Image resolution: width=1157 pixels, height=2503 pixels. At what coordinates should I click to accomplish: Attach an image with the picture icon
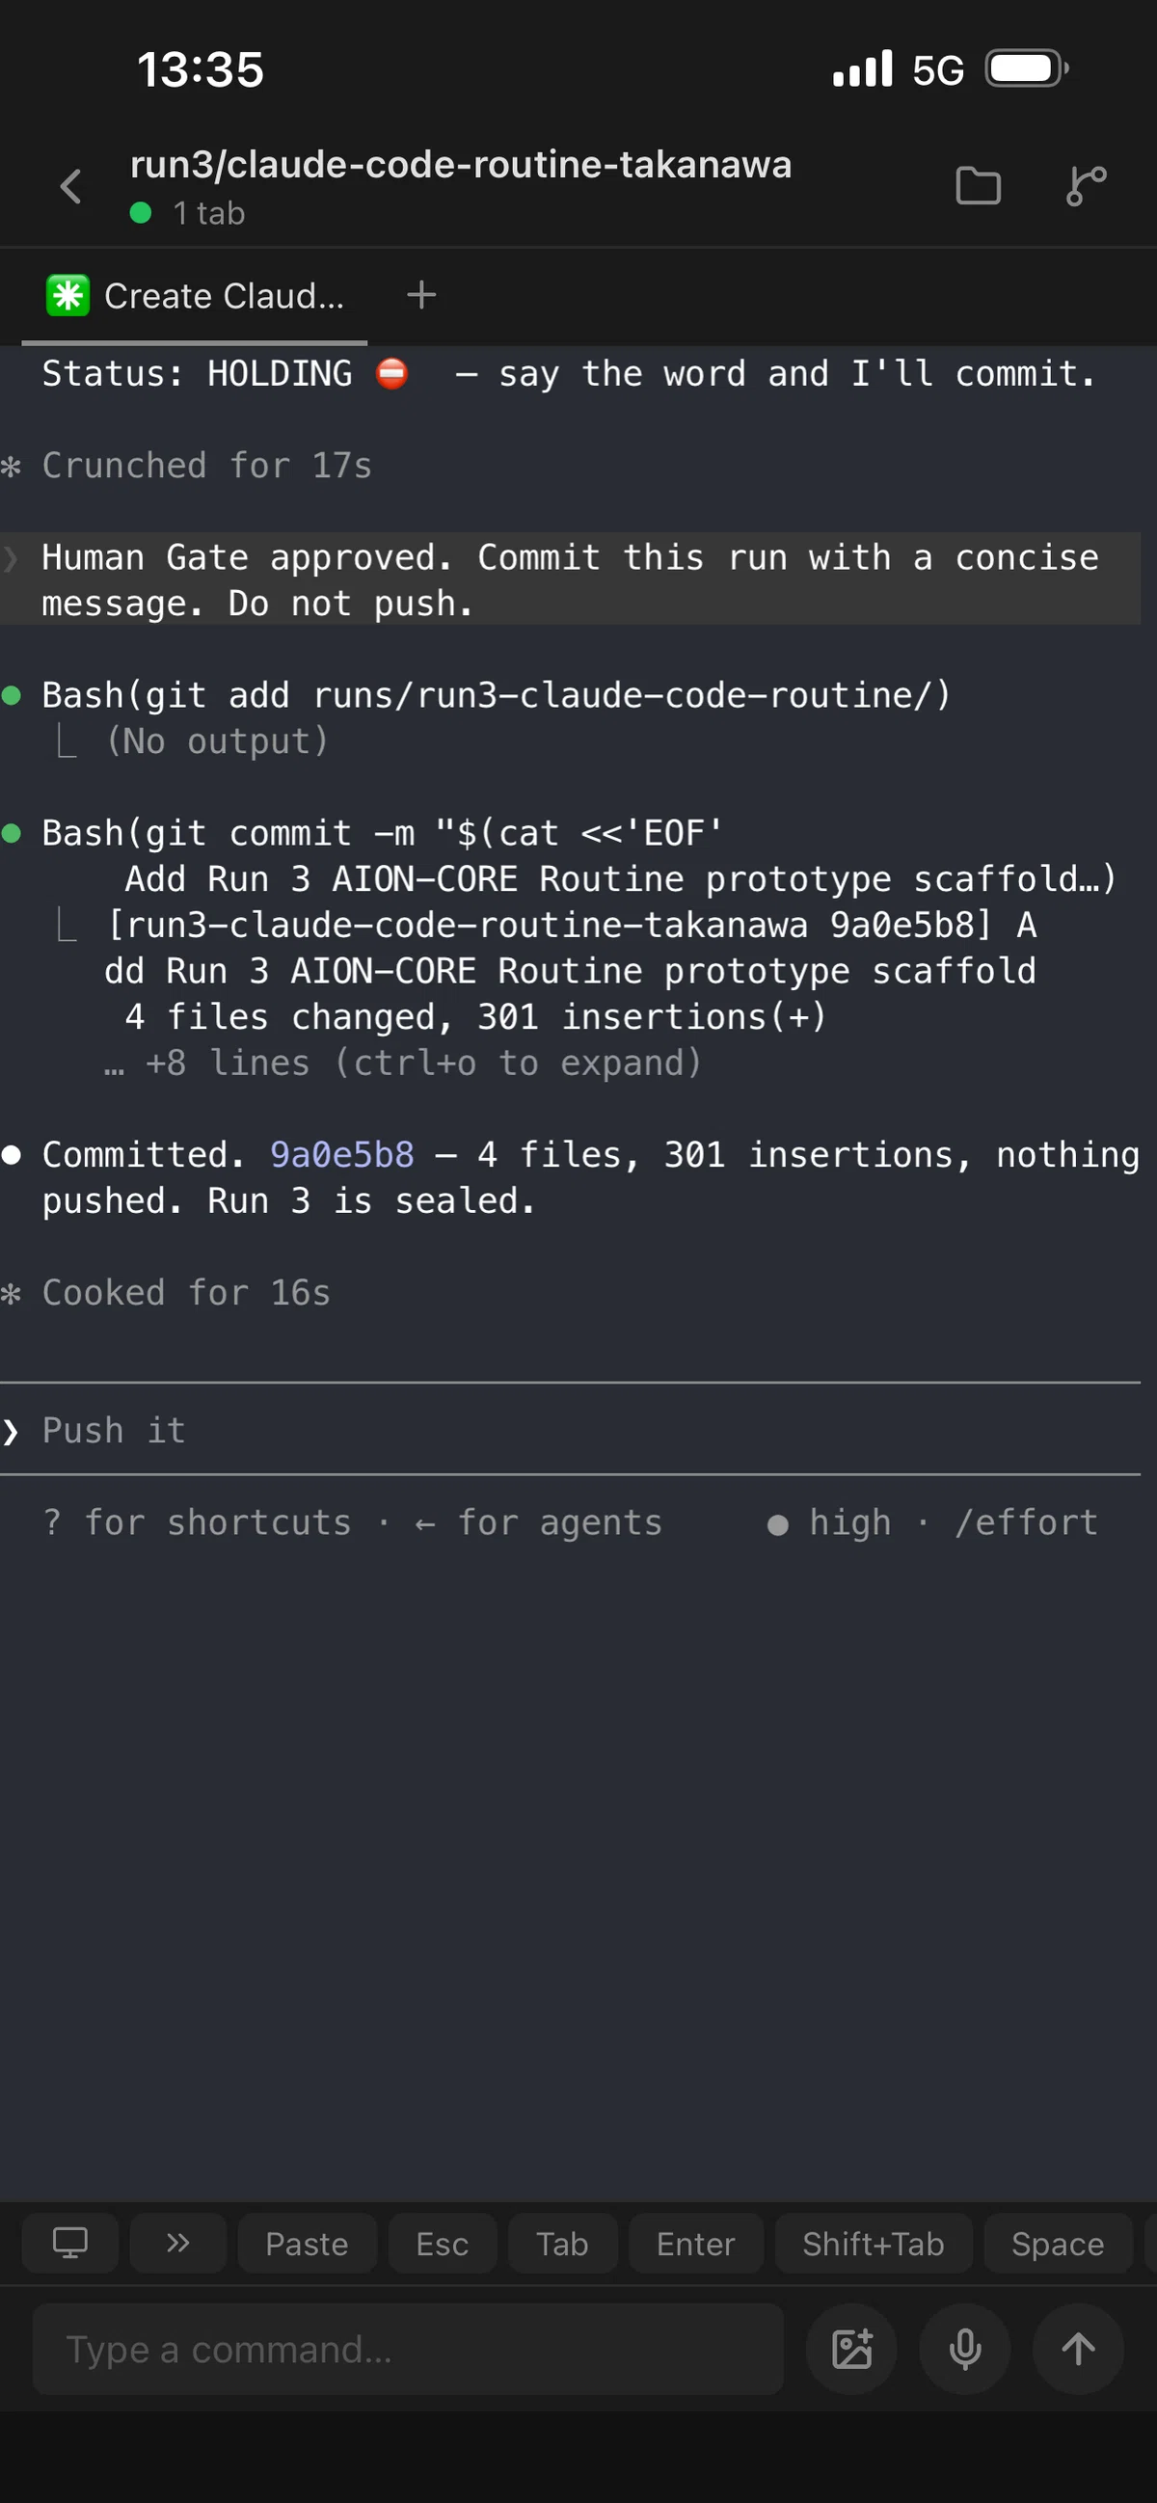852,2349
